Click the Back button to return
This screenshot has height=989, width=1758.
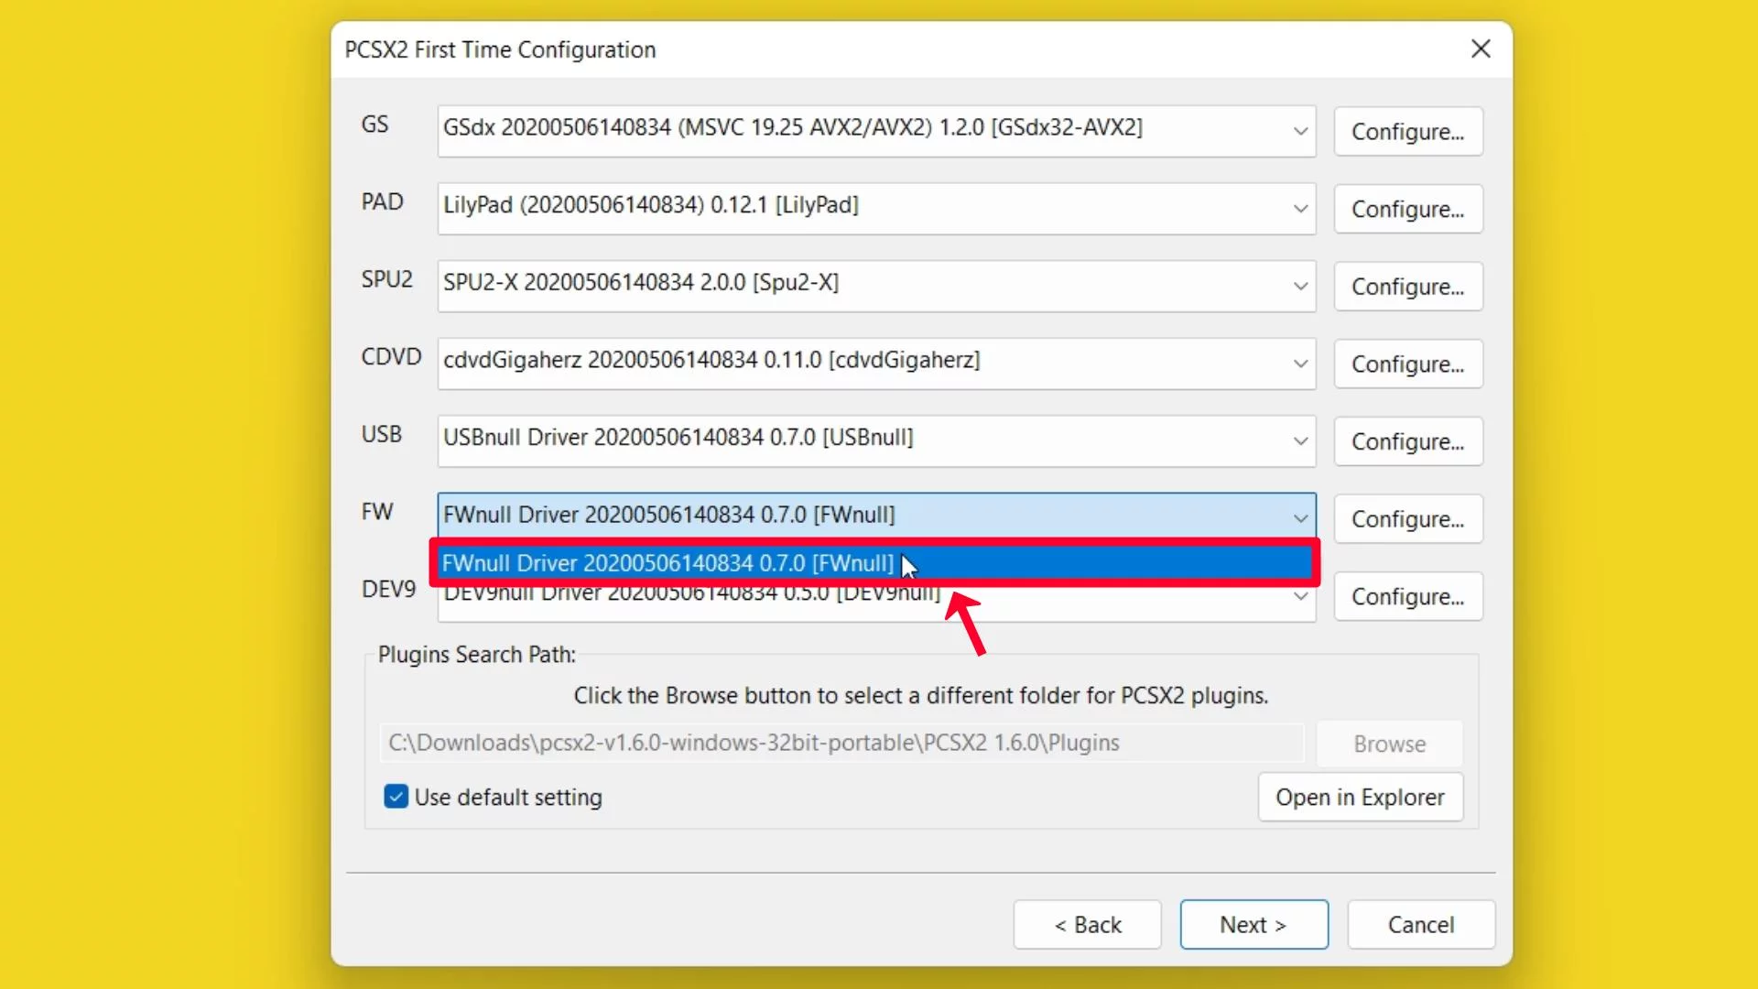click(1087, 925)
